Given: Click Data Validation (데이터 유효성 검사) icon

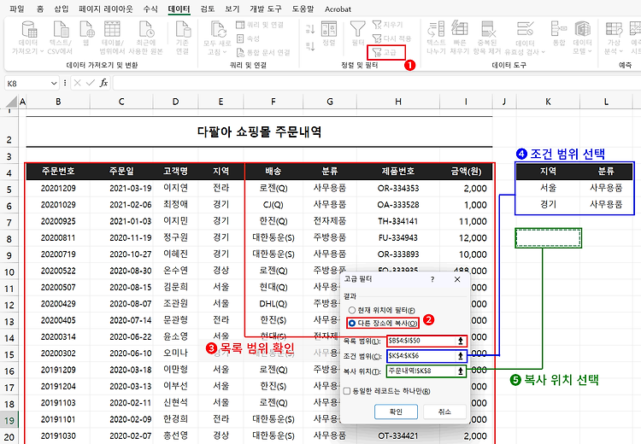Looking at the screenshot, I should tap(525, 29).
